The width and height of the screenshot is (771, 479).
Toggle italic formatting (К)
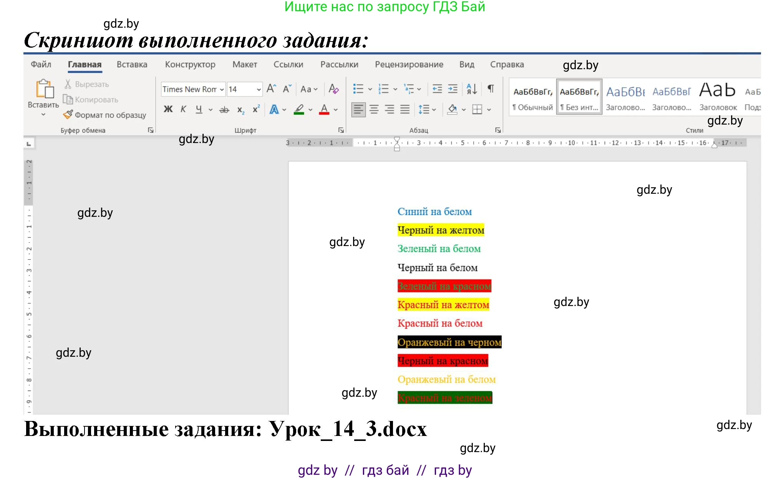point(183,110)
